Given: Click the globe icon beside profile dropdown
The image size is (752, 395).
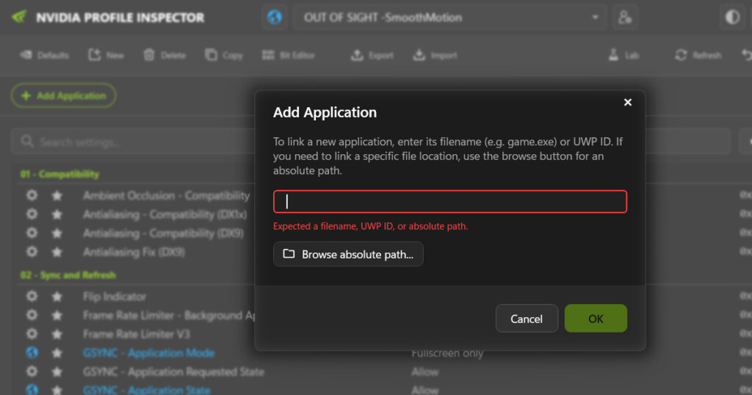Looking at the screenshot, I should coord(275,18).
